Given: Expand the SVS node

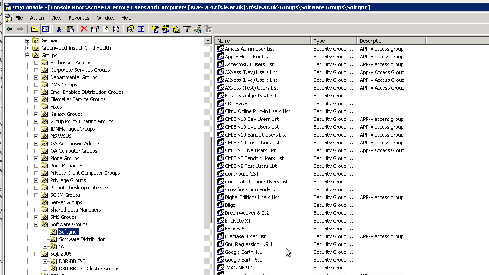Looking at the screenshot, I should point(45,246).
